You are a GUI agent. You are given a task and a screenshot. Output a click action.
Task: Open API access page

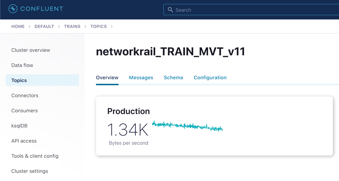(24, 141)
